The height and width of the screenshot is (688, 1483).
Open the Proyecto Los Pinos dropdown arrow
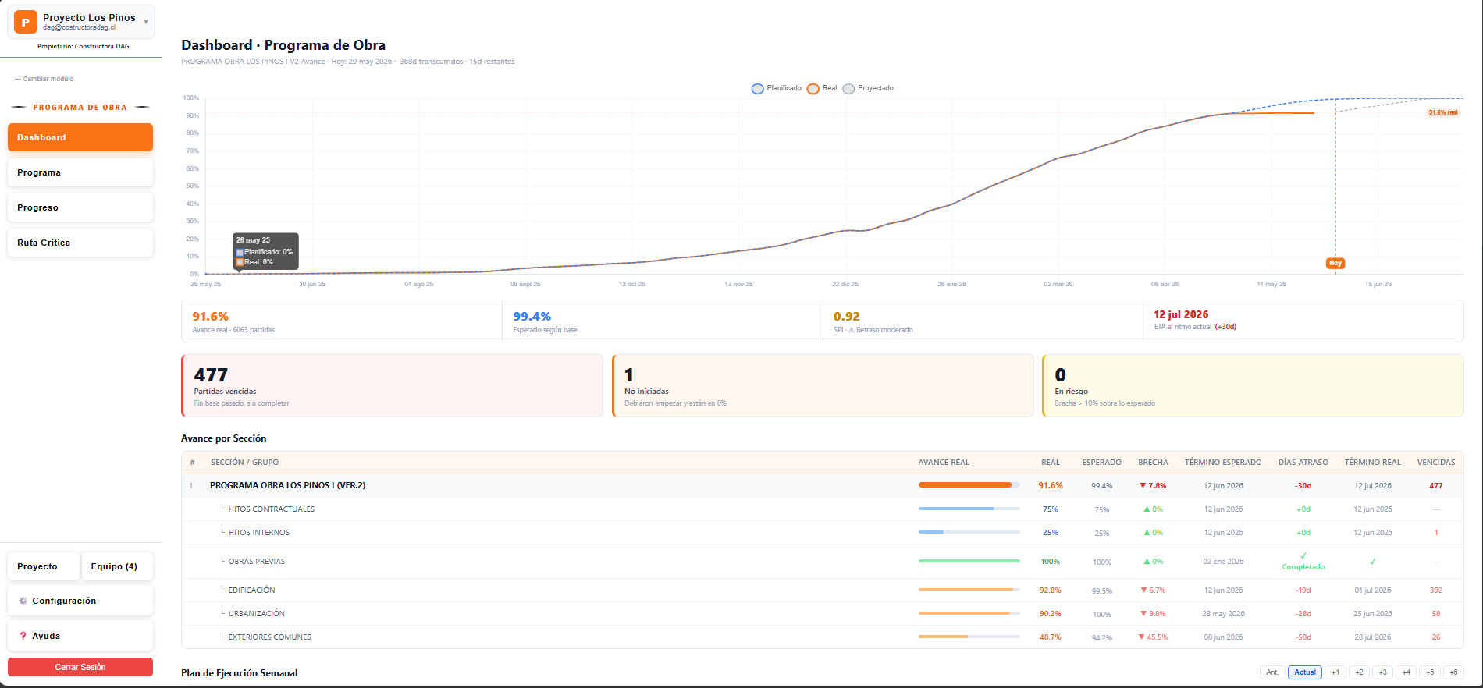tap(146, 22)
